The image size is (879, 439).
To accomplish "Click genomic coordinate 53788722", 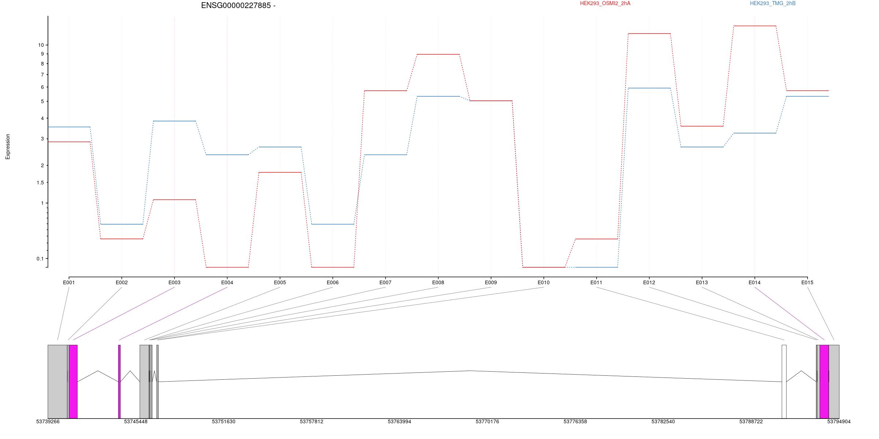I will point(751,422).
